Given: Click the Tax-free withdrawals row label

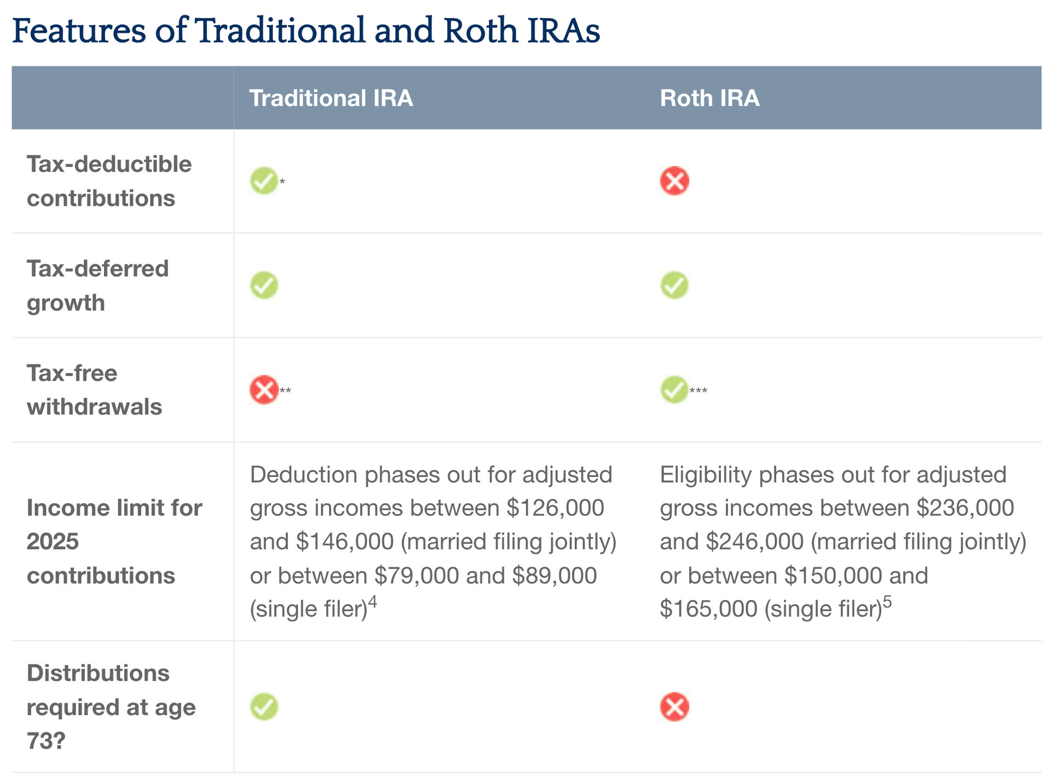Looking at the screenshot, I should point(94,390).
